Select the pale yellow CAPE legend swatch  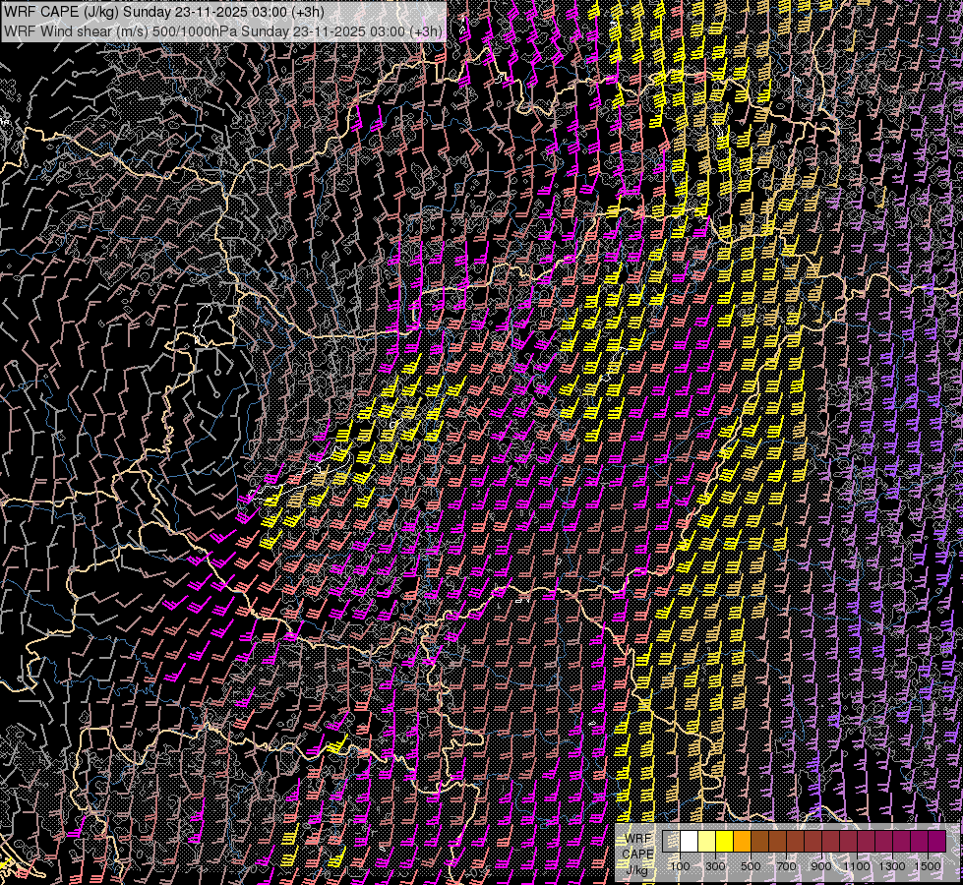(x=707, y=842)
